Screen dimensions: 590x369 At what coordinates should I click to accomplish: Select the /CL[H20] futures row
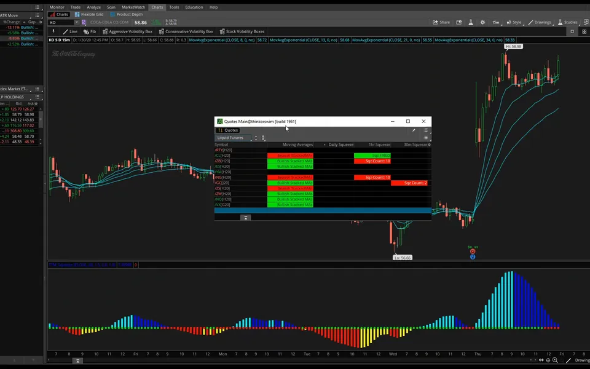pos(323,156)
